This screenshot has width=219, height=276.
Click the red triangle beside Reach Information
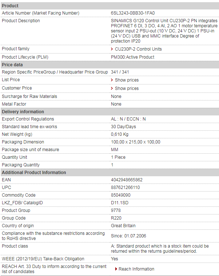[116, 269]
